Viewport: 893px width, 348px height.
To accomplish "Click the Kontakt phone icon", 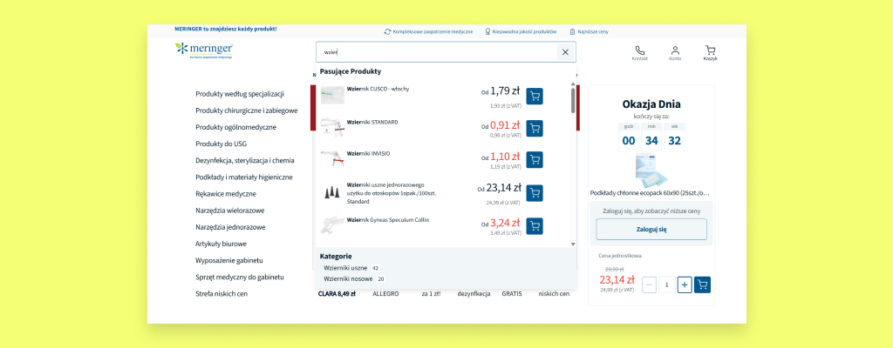I will click(x=639, y=51).
